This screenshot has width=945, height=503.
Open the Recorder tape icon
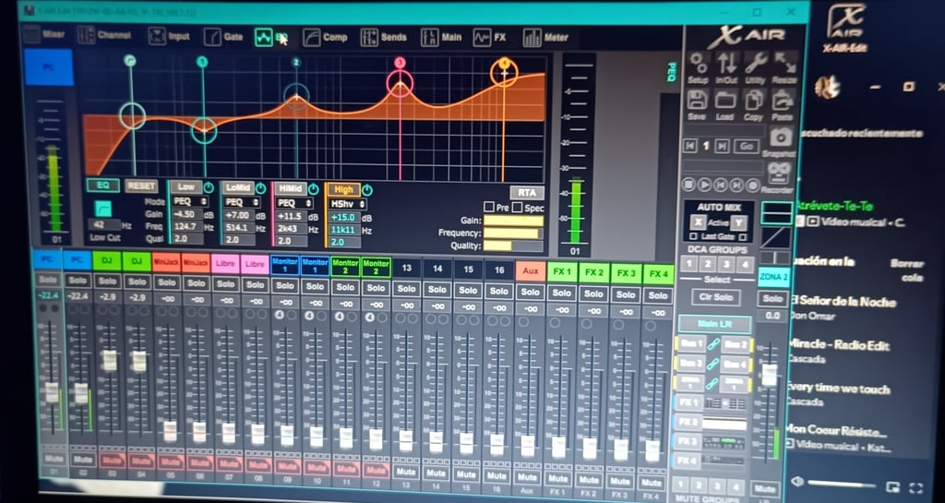[780, 174]
